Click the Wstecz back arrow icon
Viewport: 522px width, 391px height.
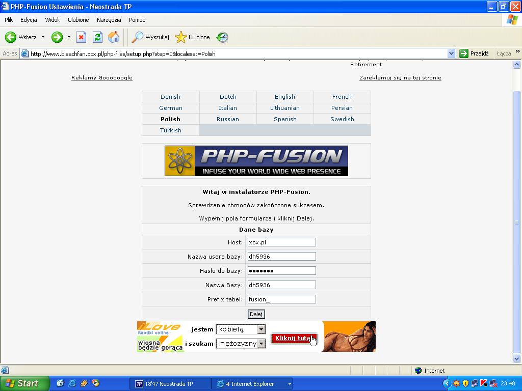11,37
